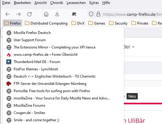The image size is (162, 124).
Task: Expand the DivX bookmarks folder
Action: click(x=78, y=23)
